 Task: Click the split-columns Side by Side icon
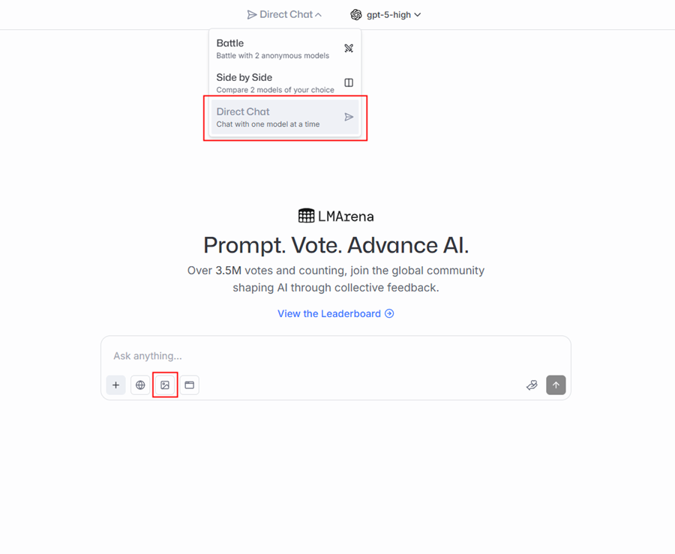tap(349, 82)
